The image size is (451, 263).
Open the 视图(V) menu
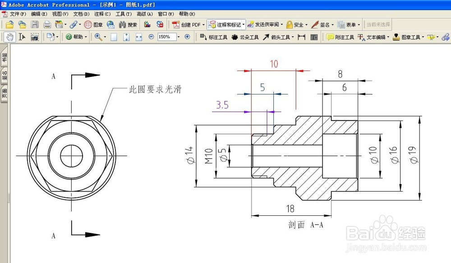60,14
